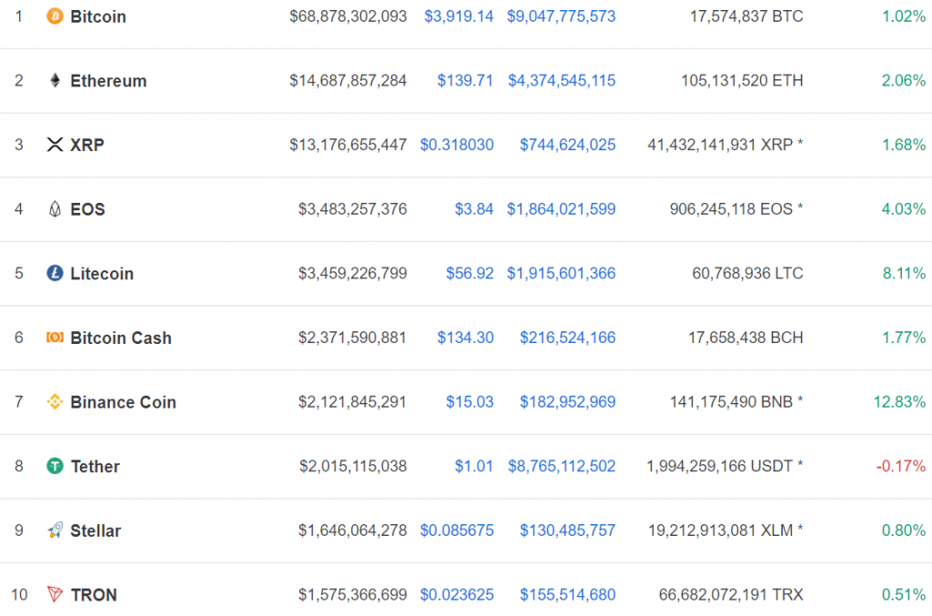Click Tether's -0.17% change value

[x=900, y=466]
